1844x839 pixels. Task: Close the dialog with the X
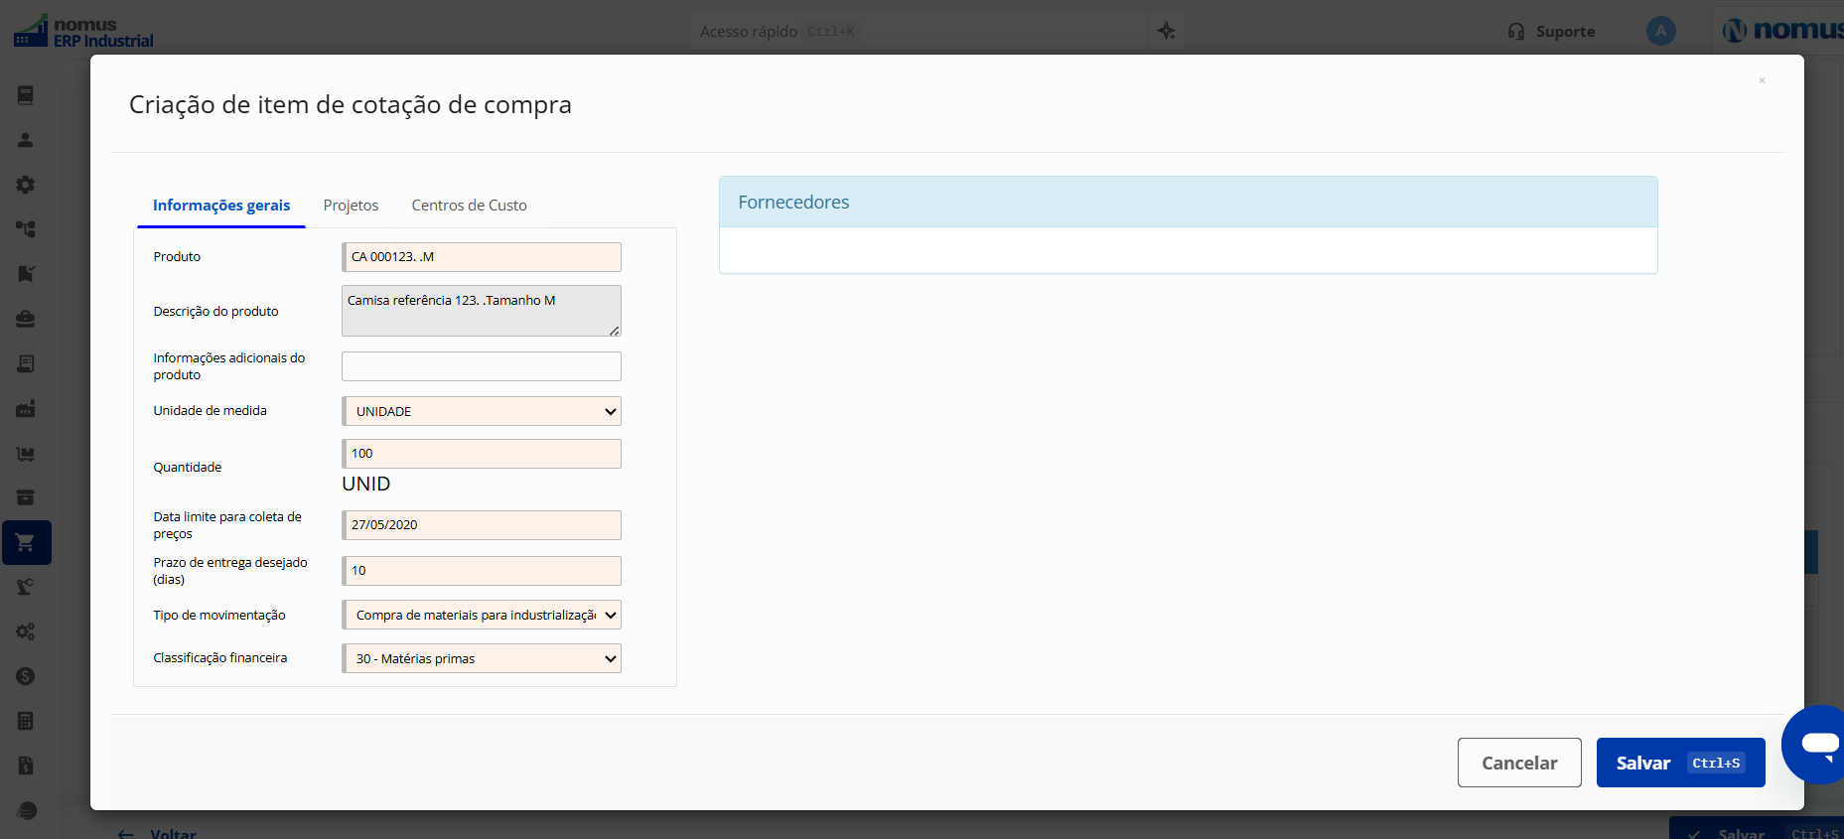[x=1762, y=80]
